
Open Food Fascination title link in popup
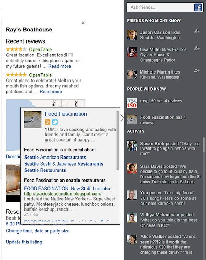click(x=66, y=114)
